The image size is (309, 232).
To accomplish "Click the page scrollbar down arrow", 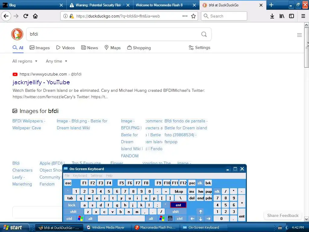I will [x=306, y=219].
